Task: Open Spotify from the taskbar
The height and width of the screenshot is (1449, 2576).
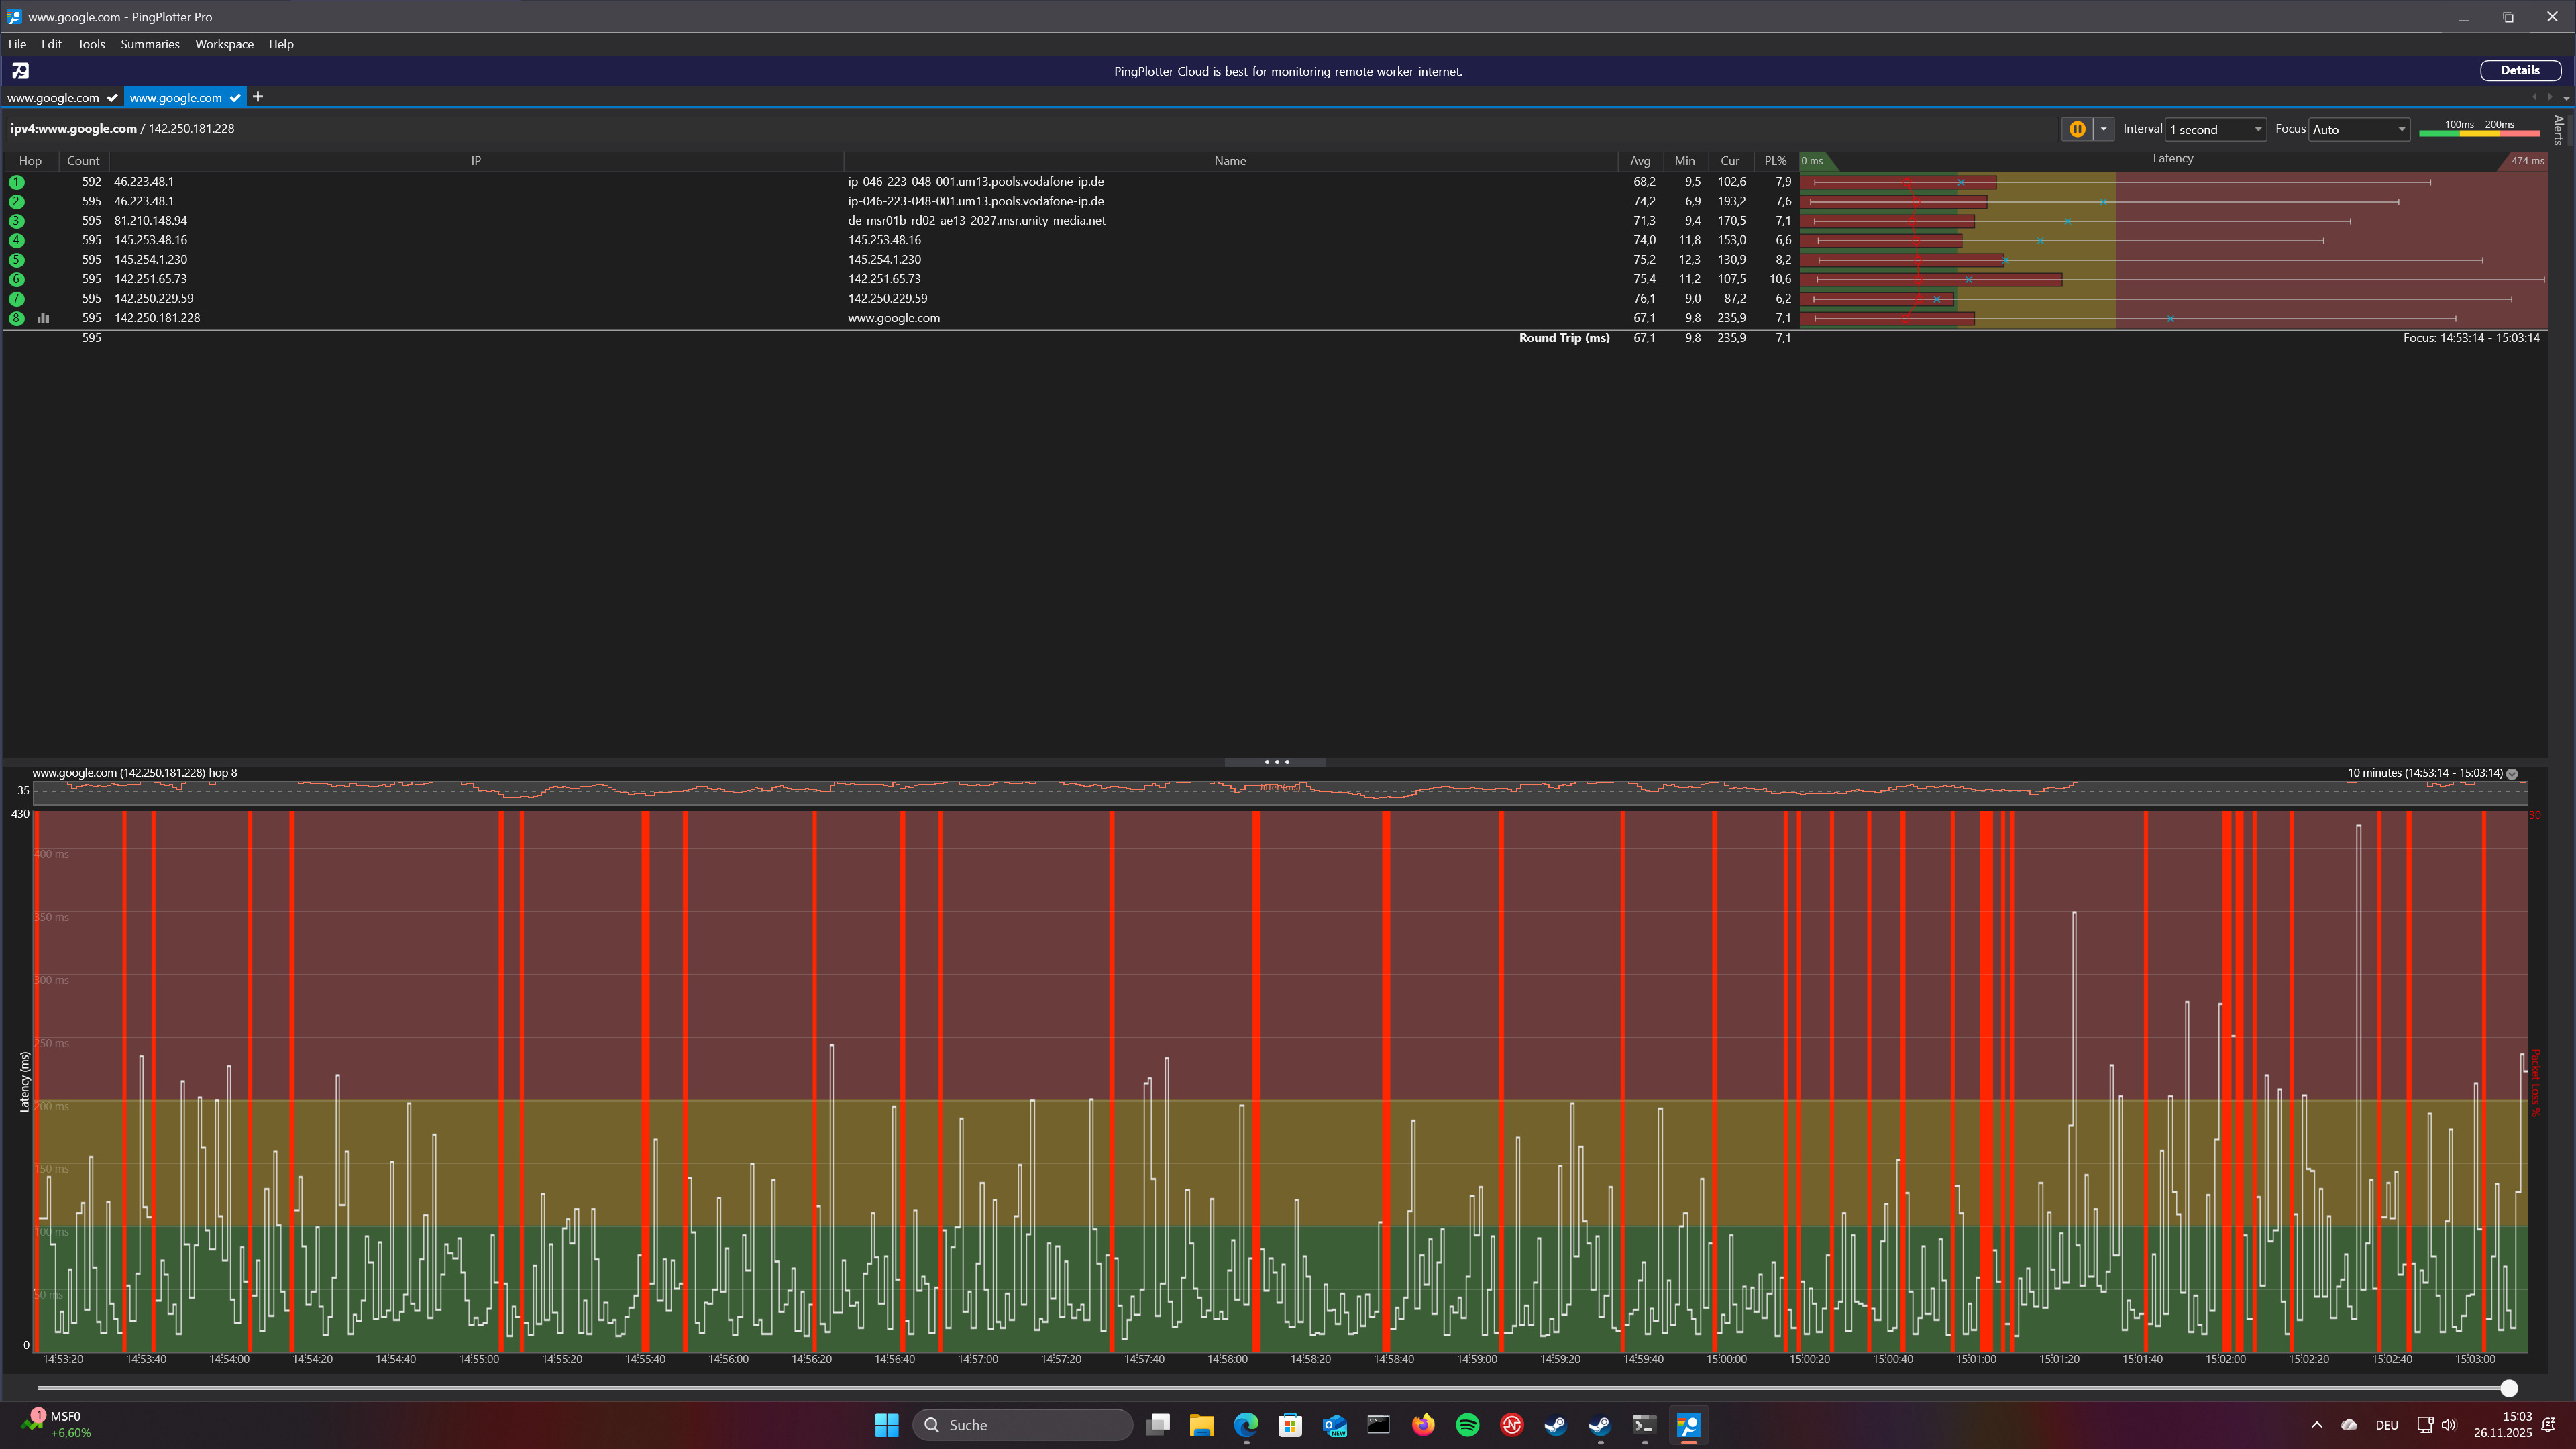Action: click(x=1467, y=1425)
